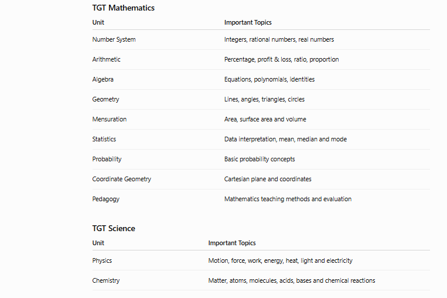Click the Physics unit cell
Screen dimensions: 447x298
click(x=102, y=260)
